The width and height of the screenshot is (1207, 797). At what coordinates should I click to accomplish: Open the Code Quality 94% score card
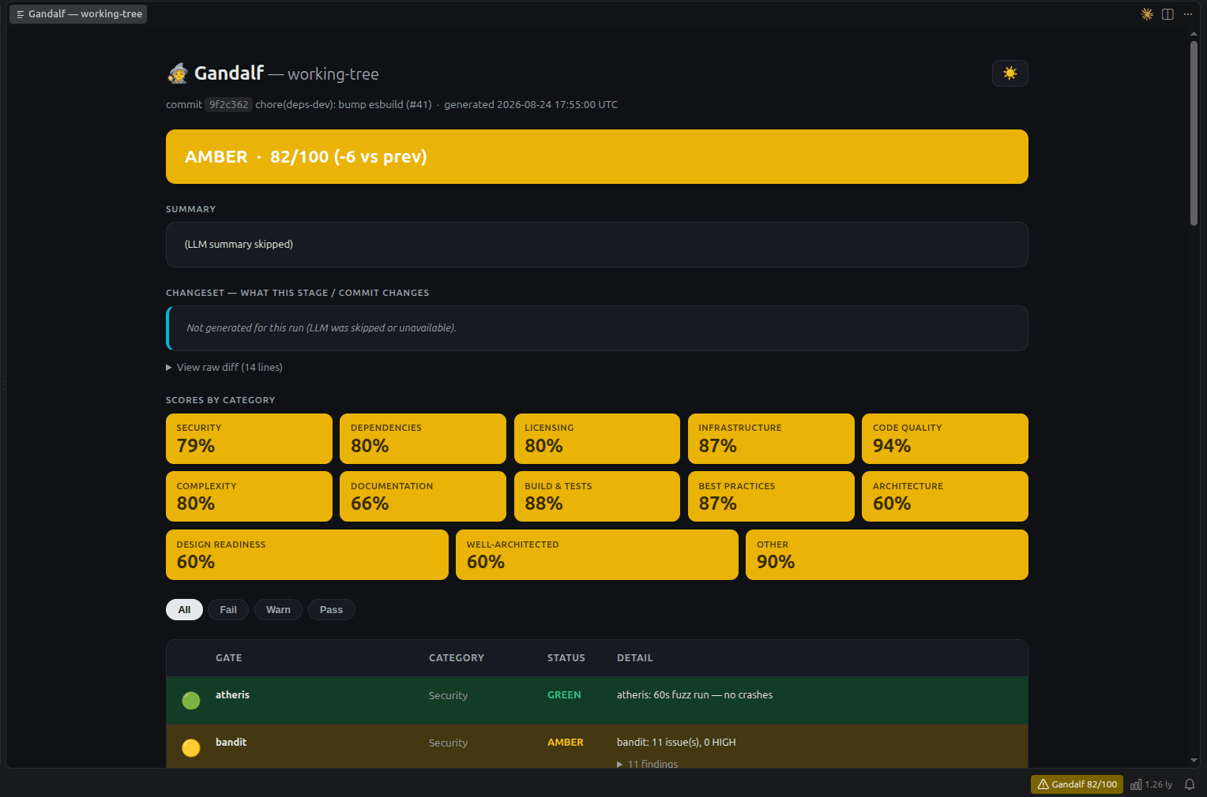pos(945,439)
